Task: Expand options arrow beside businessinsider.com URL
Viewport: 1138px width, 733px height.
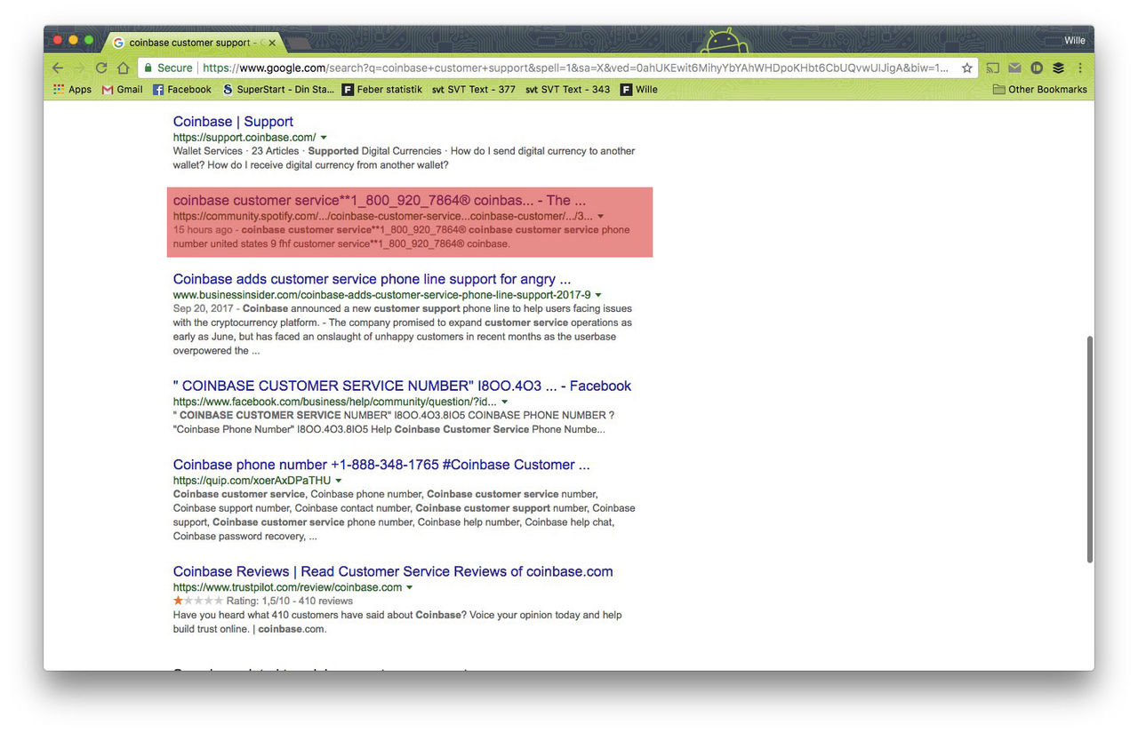Action: tap(598, 295)
